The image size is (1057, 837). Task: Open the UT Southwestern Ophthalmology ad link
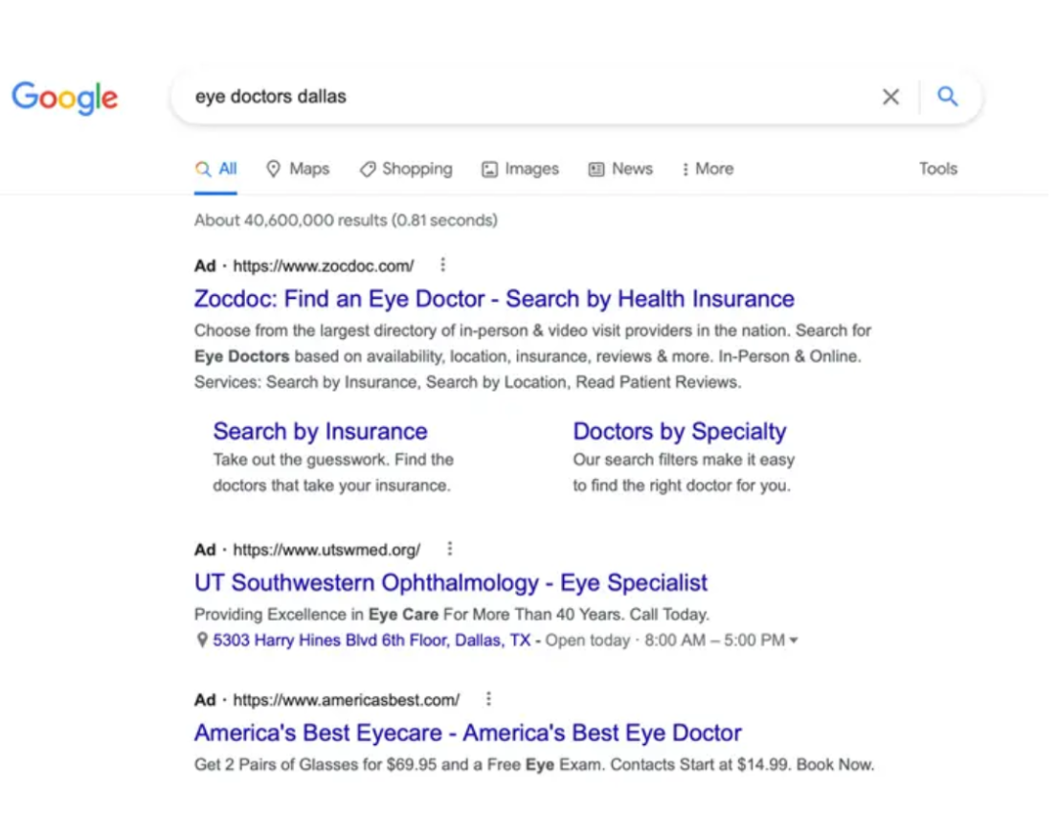451,582
